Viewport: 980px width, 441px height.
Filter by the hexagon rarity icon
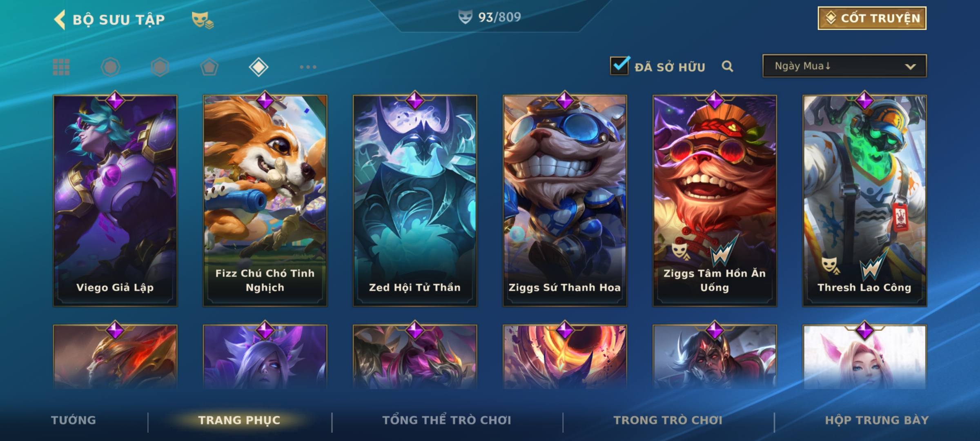pyautogui.click(x=160, y=67)
